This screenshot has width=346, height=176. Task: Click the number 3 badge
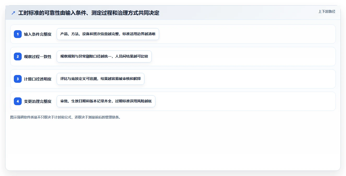point(18,79)
